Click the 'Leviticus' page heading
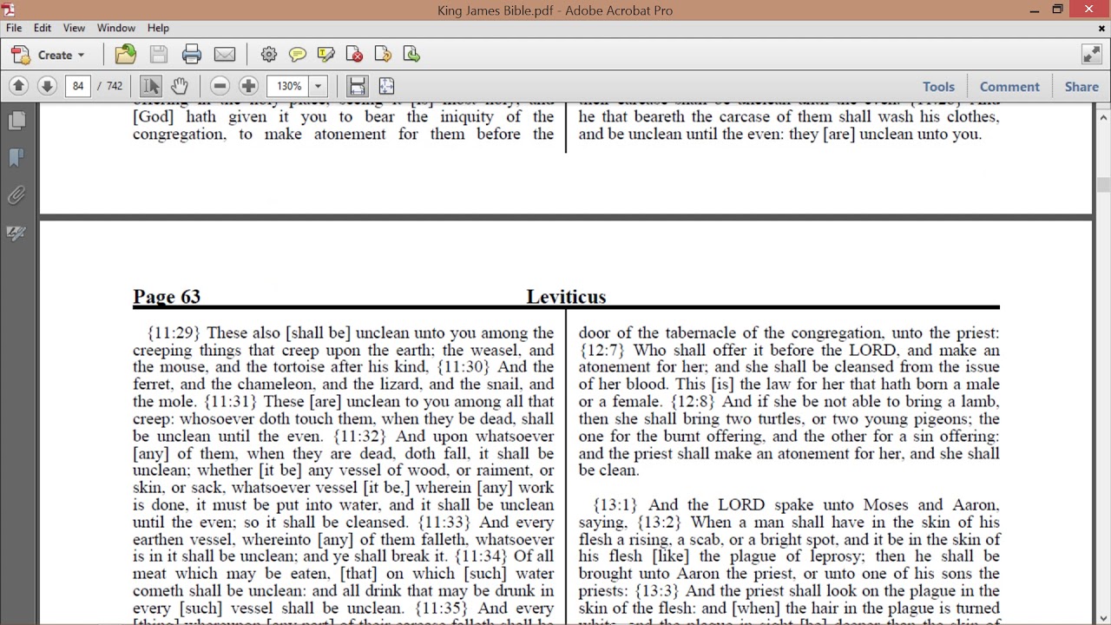The image size is (1111, 625). 566,297
